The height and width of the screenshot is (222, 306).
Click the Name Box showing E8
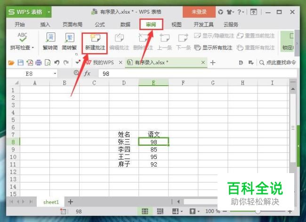pos(29,74)
